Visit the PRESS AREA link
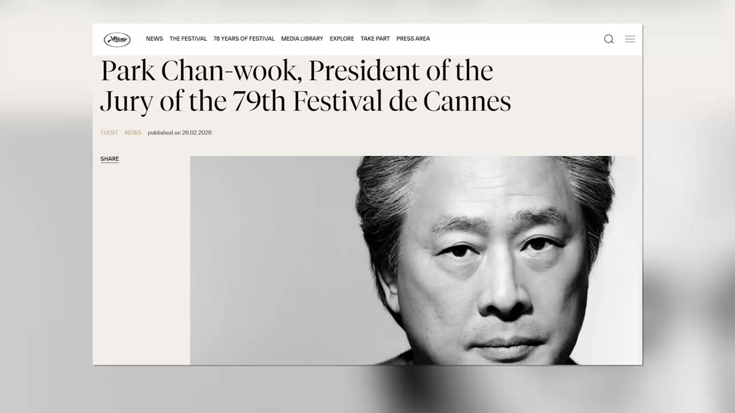This screenshot has height=413, width=735. pyautogui.click(x=413, y=39)
